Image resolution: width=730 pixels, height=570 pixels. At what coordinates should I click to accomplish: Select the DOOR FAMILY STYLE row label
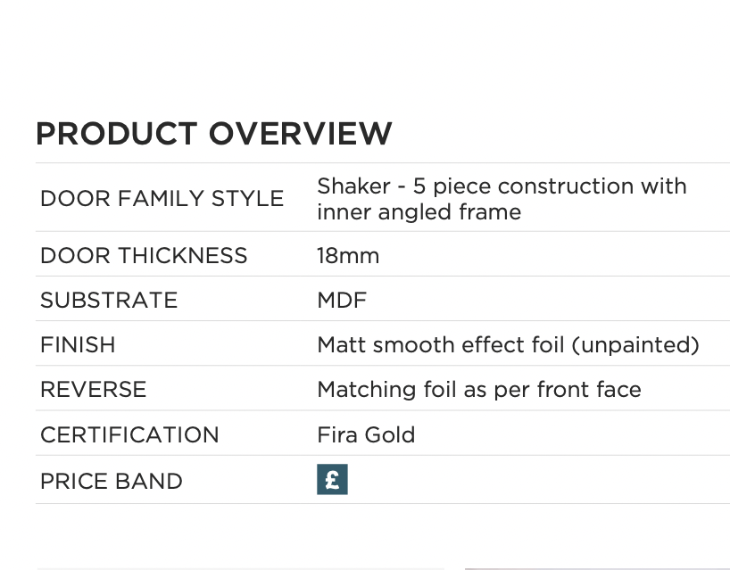click(x=162, y=198)
